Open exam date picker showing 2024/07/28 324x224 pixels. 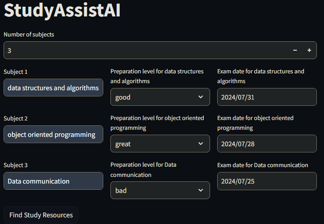[267, 144]
